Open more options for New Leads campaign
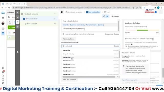This screenshot has width=164, height=92. (55, 14)
